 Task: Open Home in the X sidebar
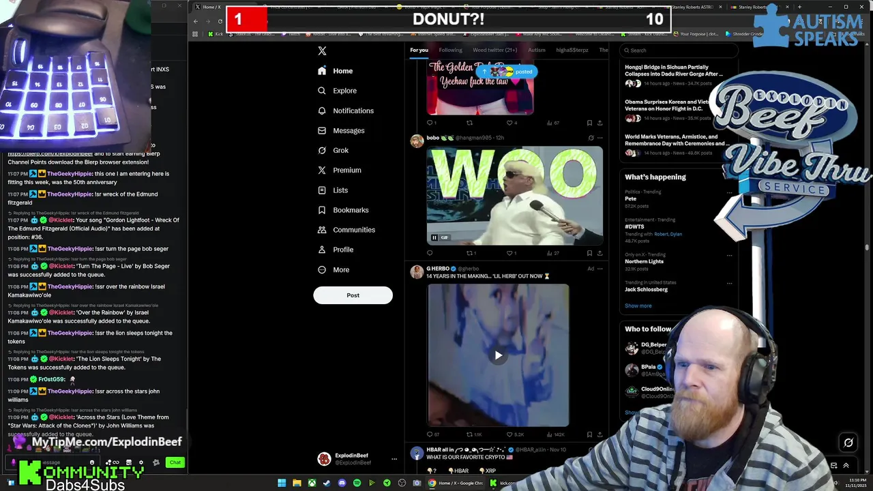(336, 71)
